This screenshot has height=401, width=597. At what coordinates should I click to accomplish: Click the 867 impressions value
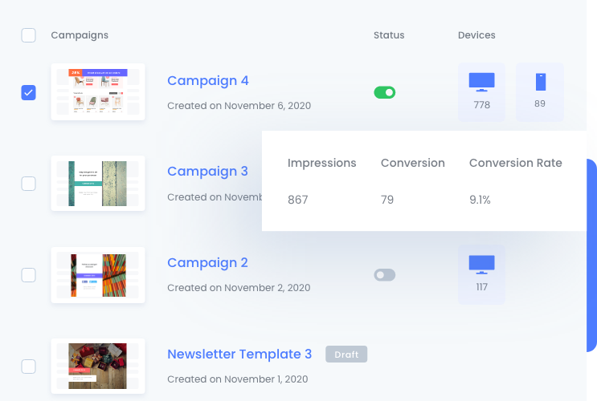[298, 200]
